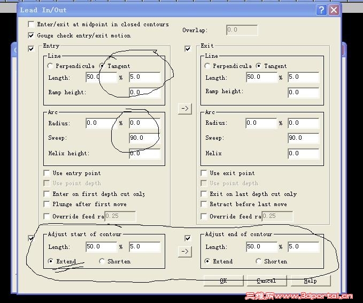The image size is (363, 303).
Task: Toggle Adjust start of contour checkbox
Action: click(x=31, y=238)
